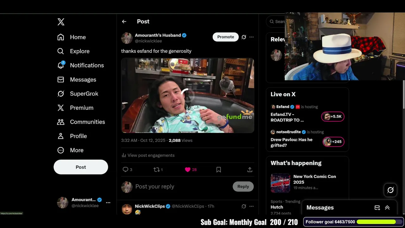
Task: Click the gray Reply button
Action: [243, 187]
